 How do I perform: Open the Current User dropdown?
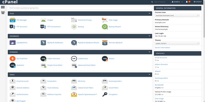tap(177, 16)
